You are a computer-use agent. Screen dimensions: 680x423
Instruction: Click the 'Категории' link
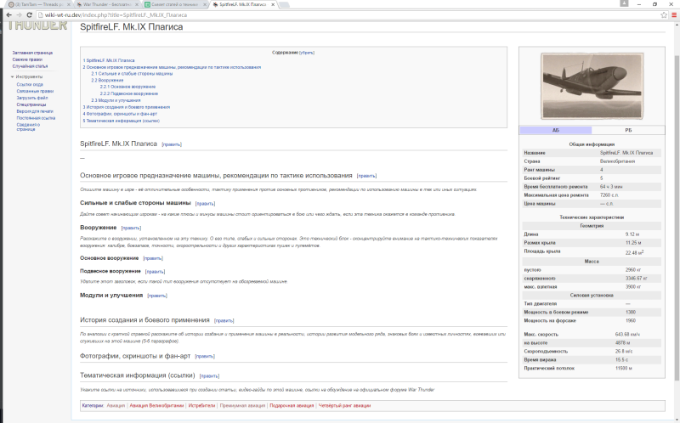click(x=93, y=406)
